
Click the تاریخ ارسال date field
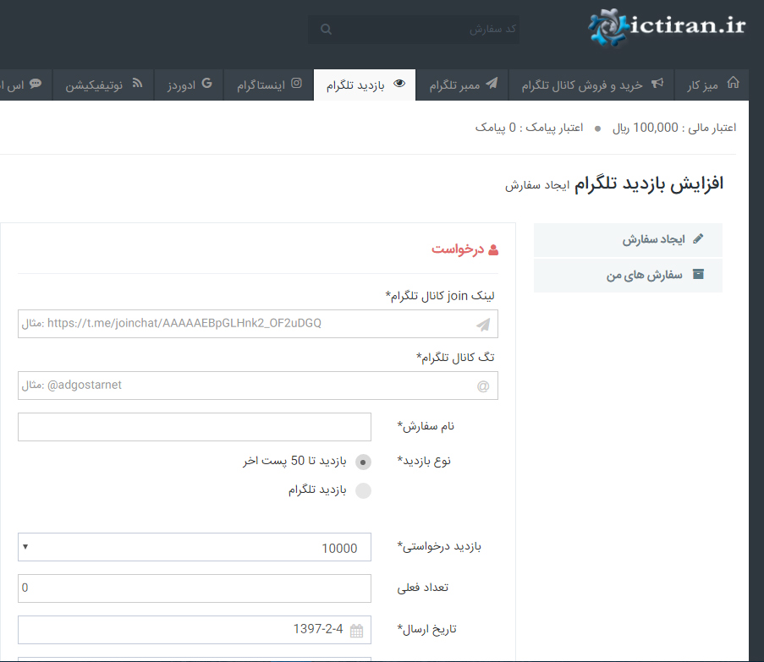195,630
